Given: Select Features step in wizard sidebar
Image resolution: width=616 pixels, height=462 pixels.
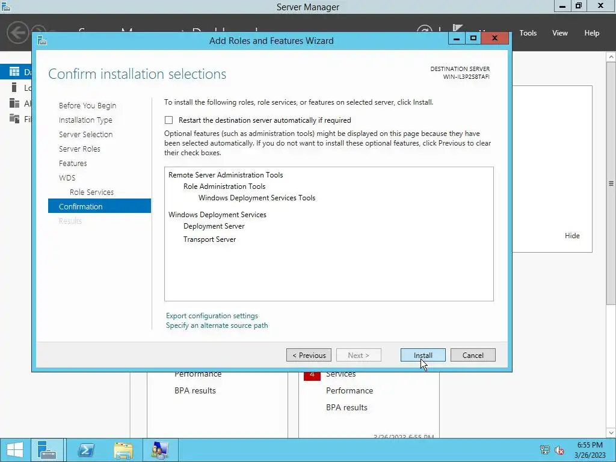Looking at the screenshot, I should [x=73, y=164].
